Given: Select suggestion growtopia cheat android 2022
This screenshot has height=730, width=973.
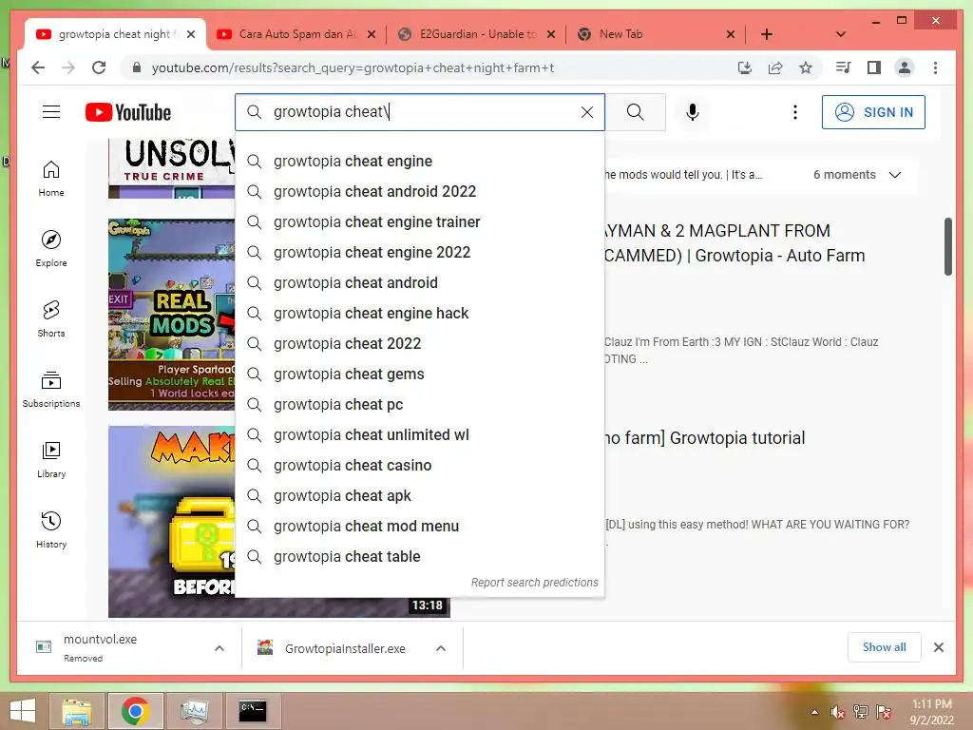Looking at the screenshot, I should click(419, 192).
